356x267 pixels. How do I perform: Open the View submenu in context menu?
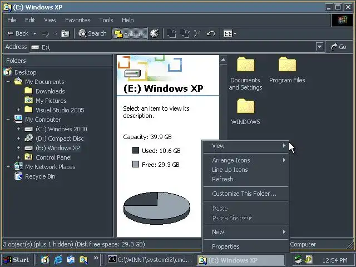[x=246, y=146]
